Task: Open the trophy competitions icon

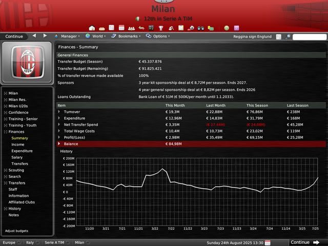Action: click(x=161, y=28)
